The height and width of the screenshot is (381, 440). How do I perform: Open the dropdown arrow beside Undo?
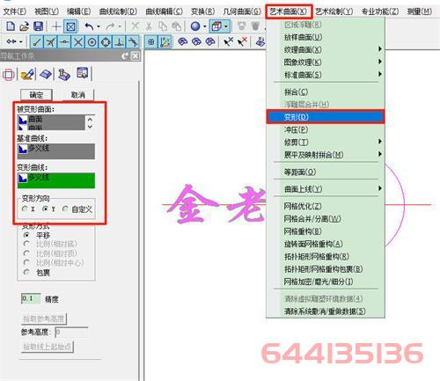tap(99, 26)
